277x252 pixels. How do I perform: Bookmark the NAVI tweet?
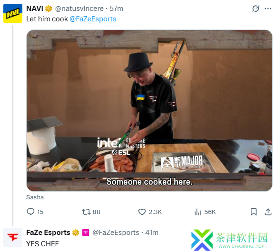coord(254,212)
